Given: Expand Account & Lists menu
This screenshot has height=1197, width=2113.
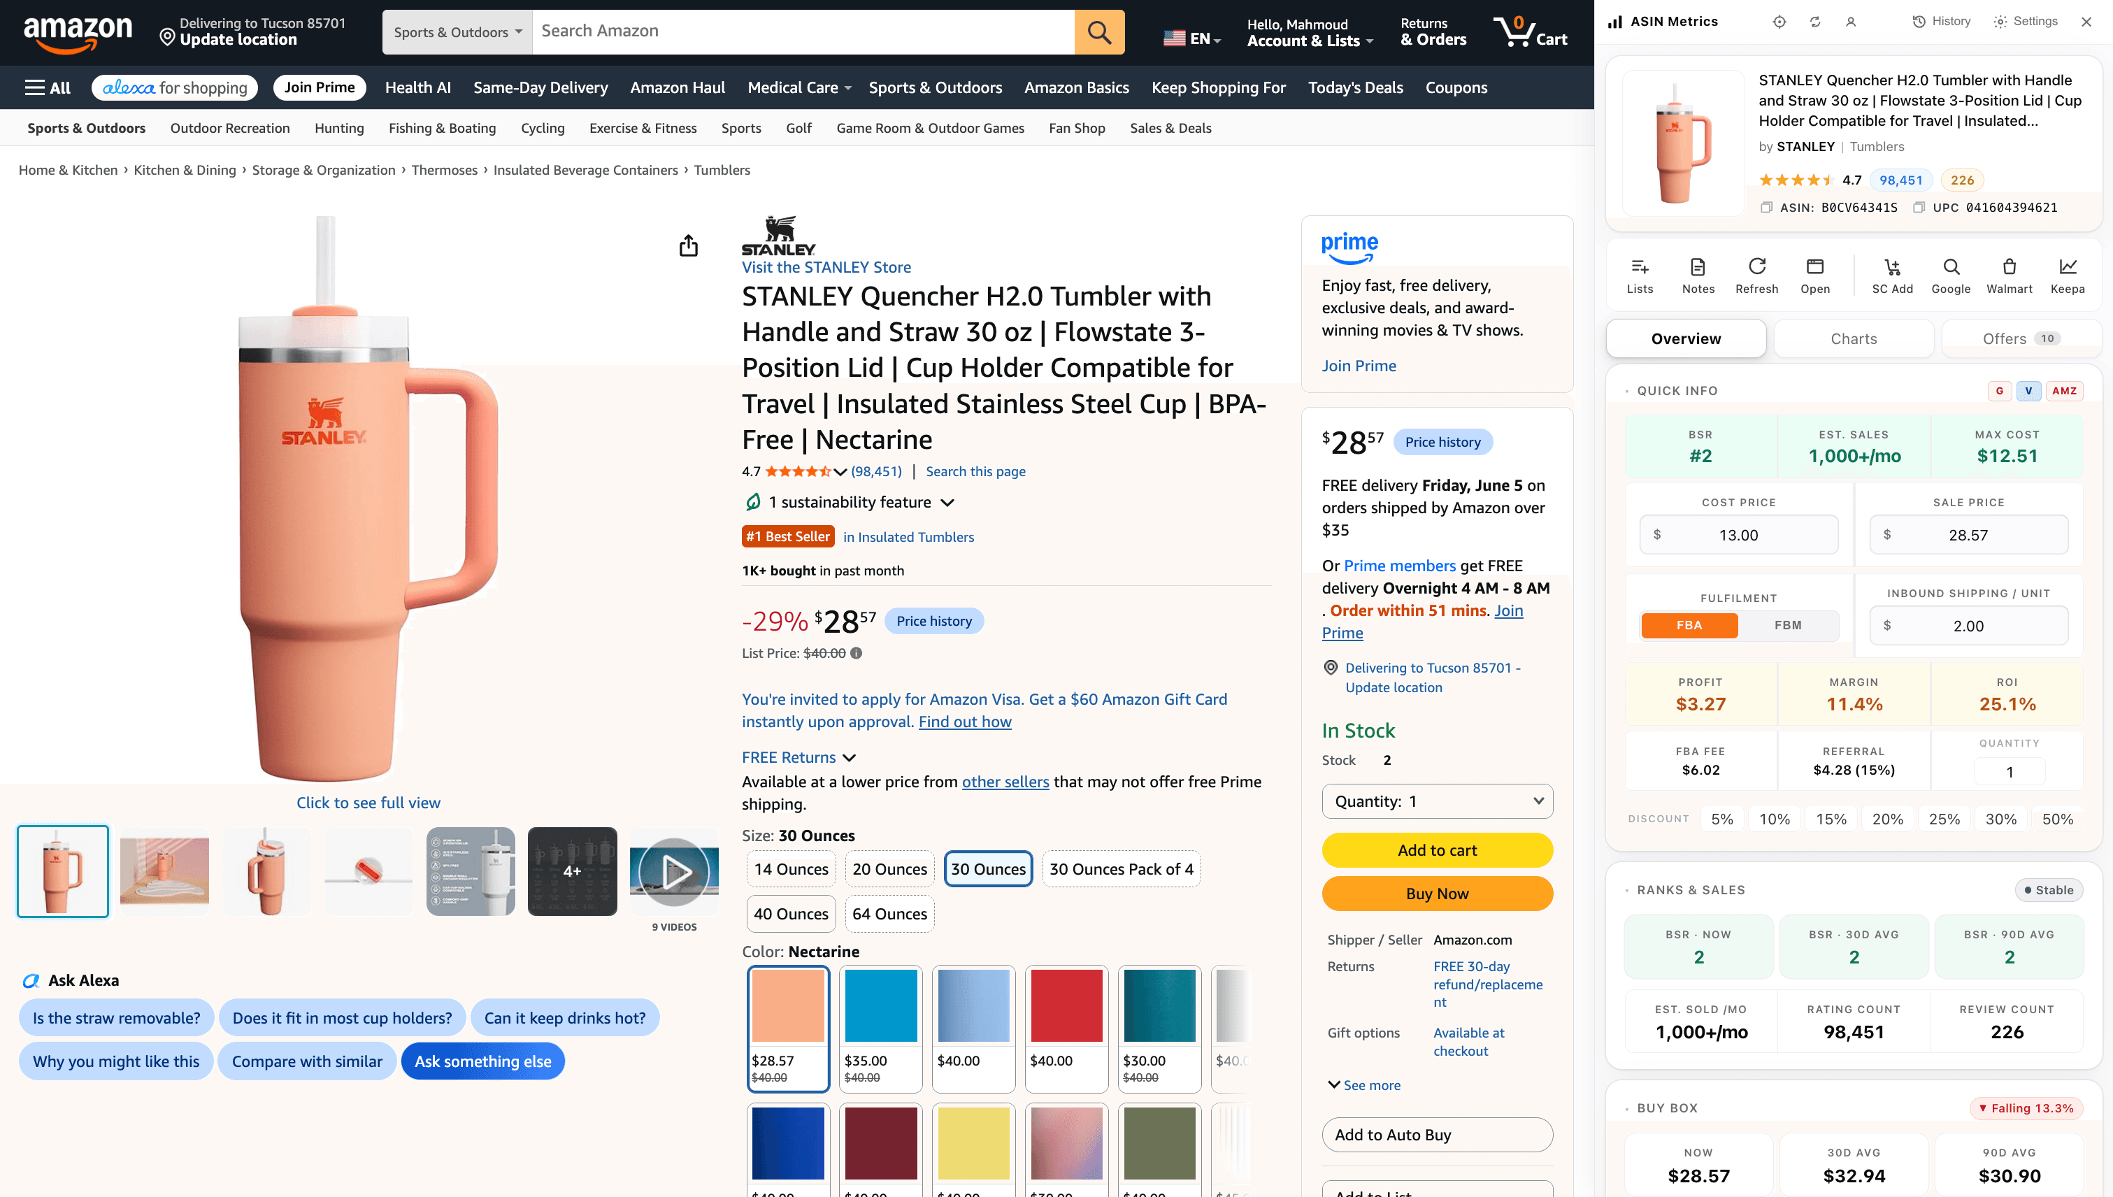Looking at the screenshot, I should [1310, 32].
